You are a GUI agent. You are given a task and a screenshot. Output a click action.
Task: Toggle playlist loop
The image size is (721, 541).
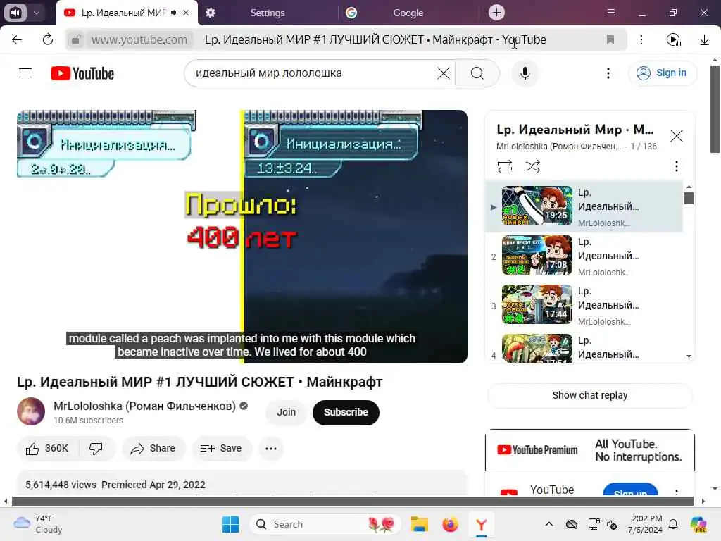pyautogui.click(x=504, y=166)
